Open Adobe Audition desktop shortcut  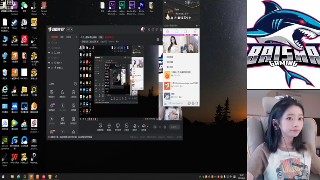pyautogui.click(x=122, y=8)
